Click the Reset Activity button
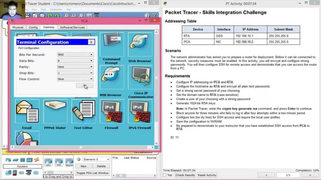 [207, 175]
